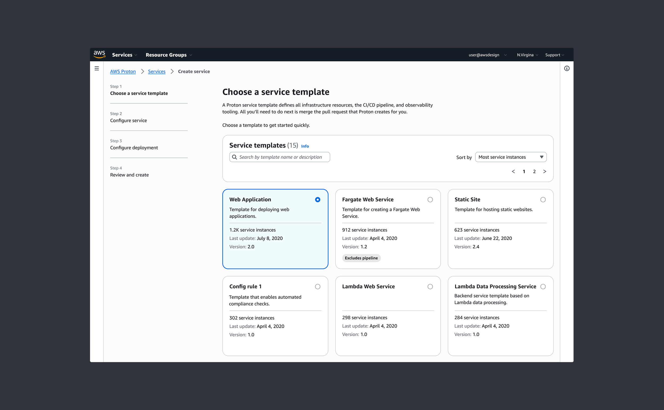Select the Fargate Web Service radio button
664x410 pixels.
[x=430, y=200]
